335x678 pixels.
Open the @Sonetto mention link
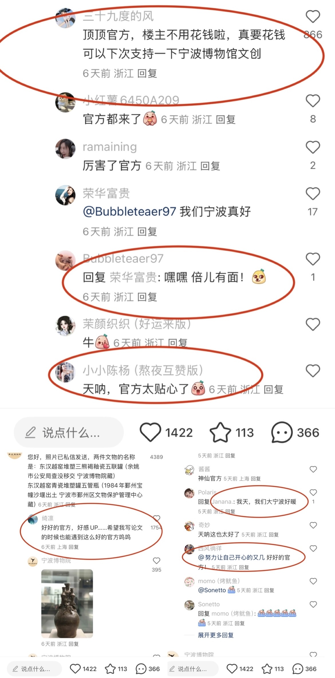212,590
